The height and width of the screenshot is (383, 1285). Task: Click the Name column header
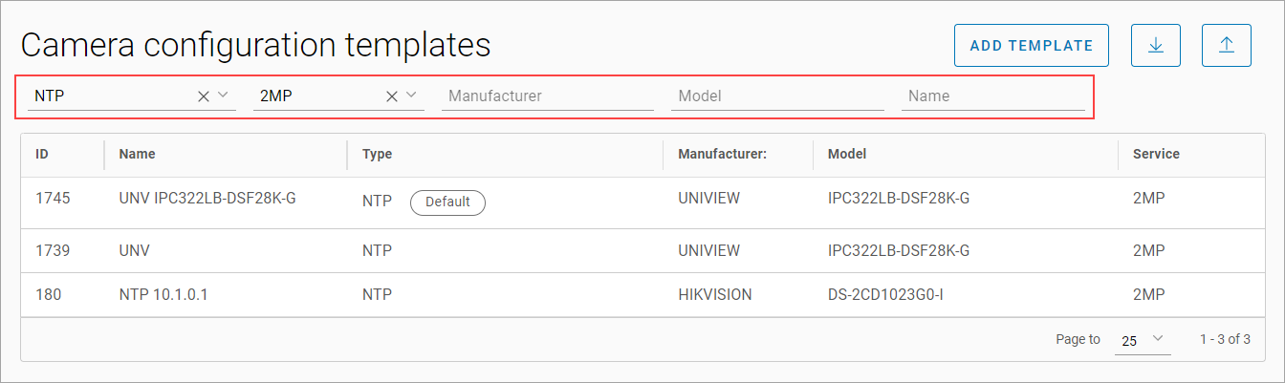tap(137, 154)
